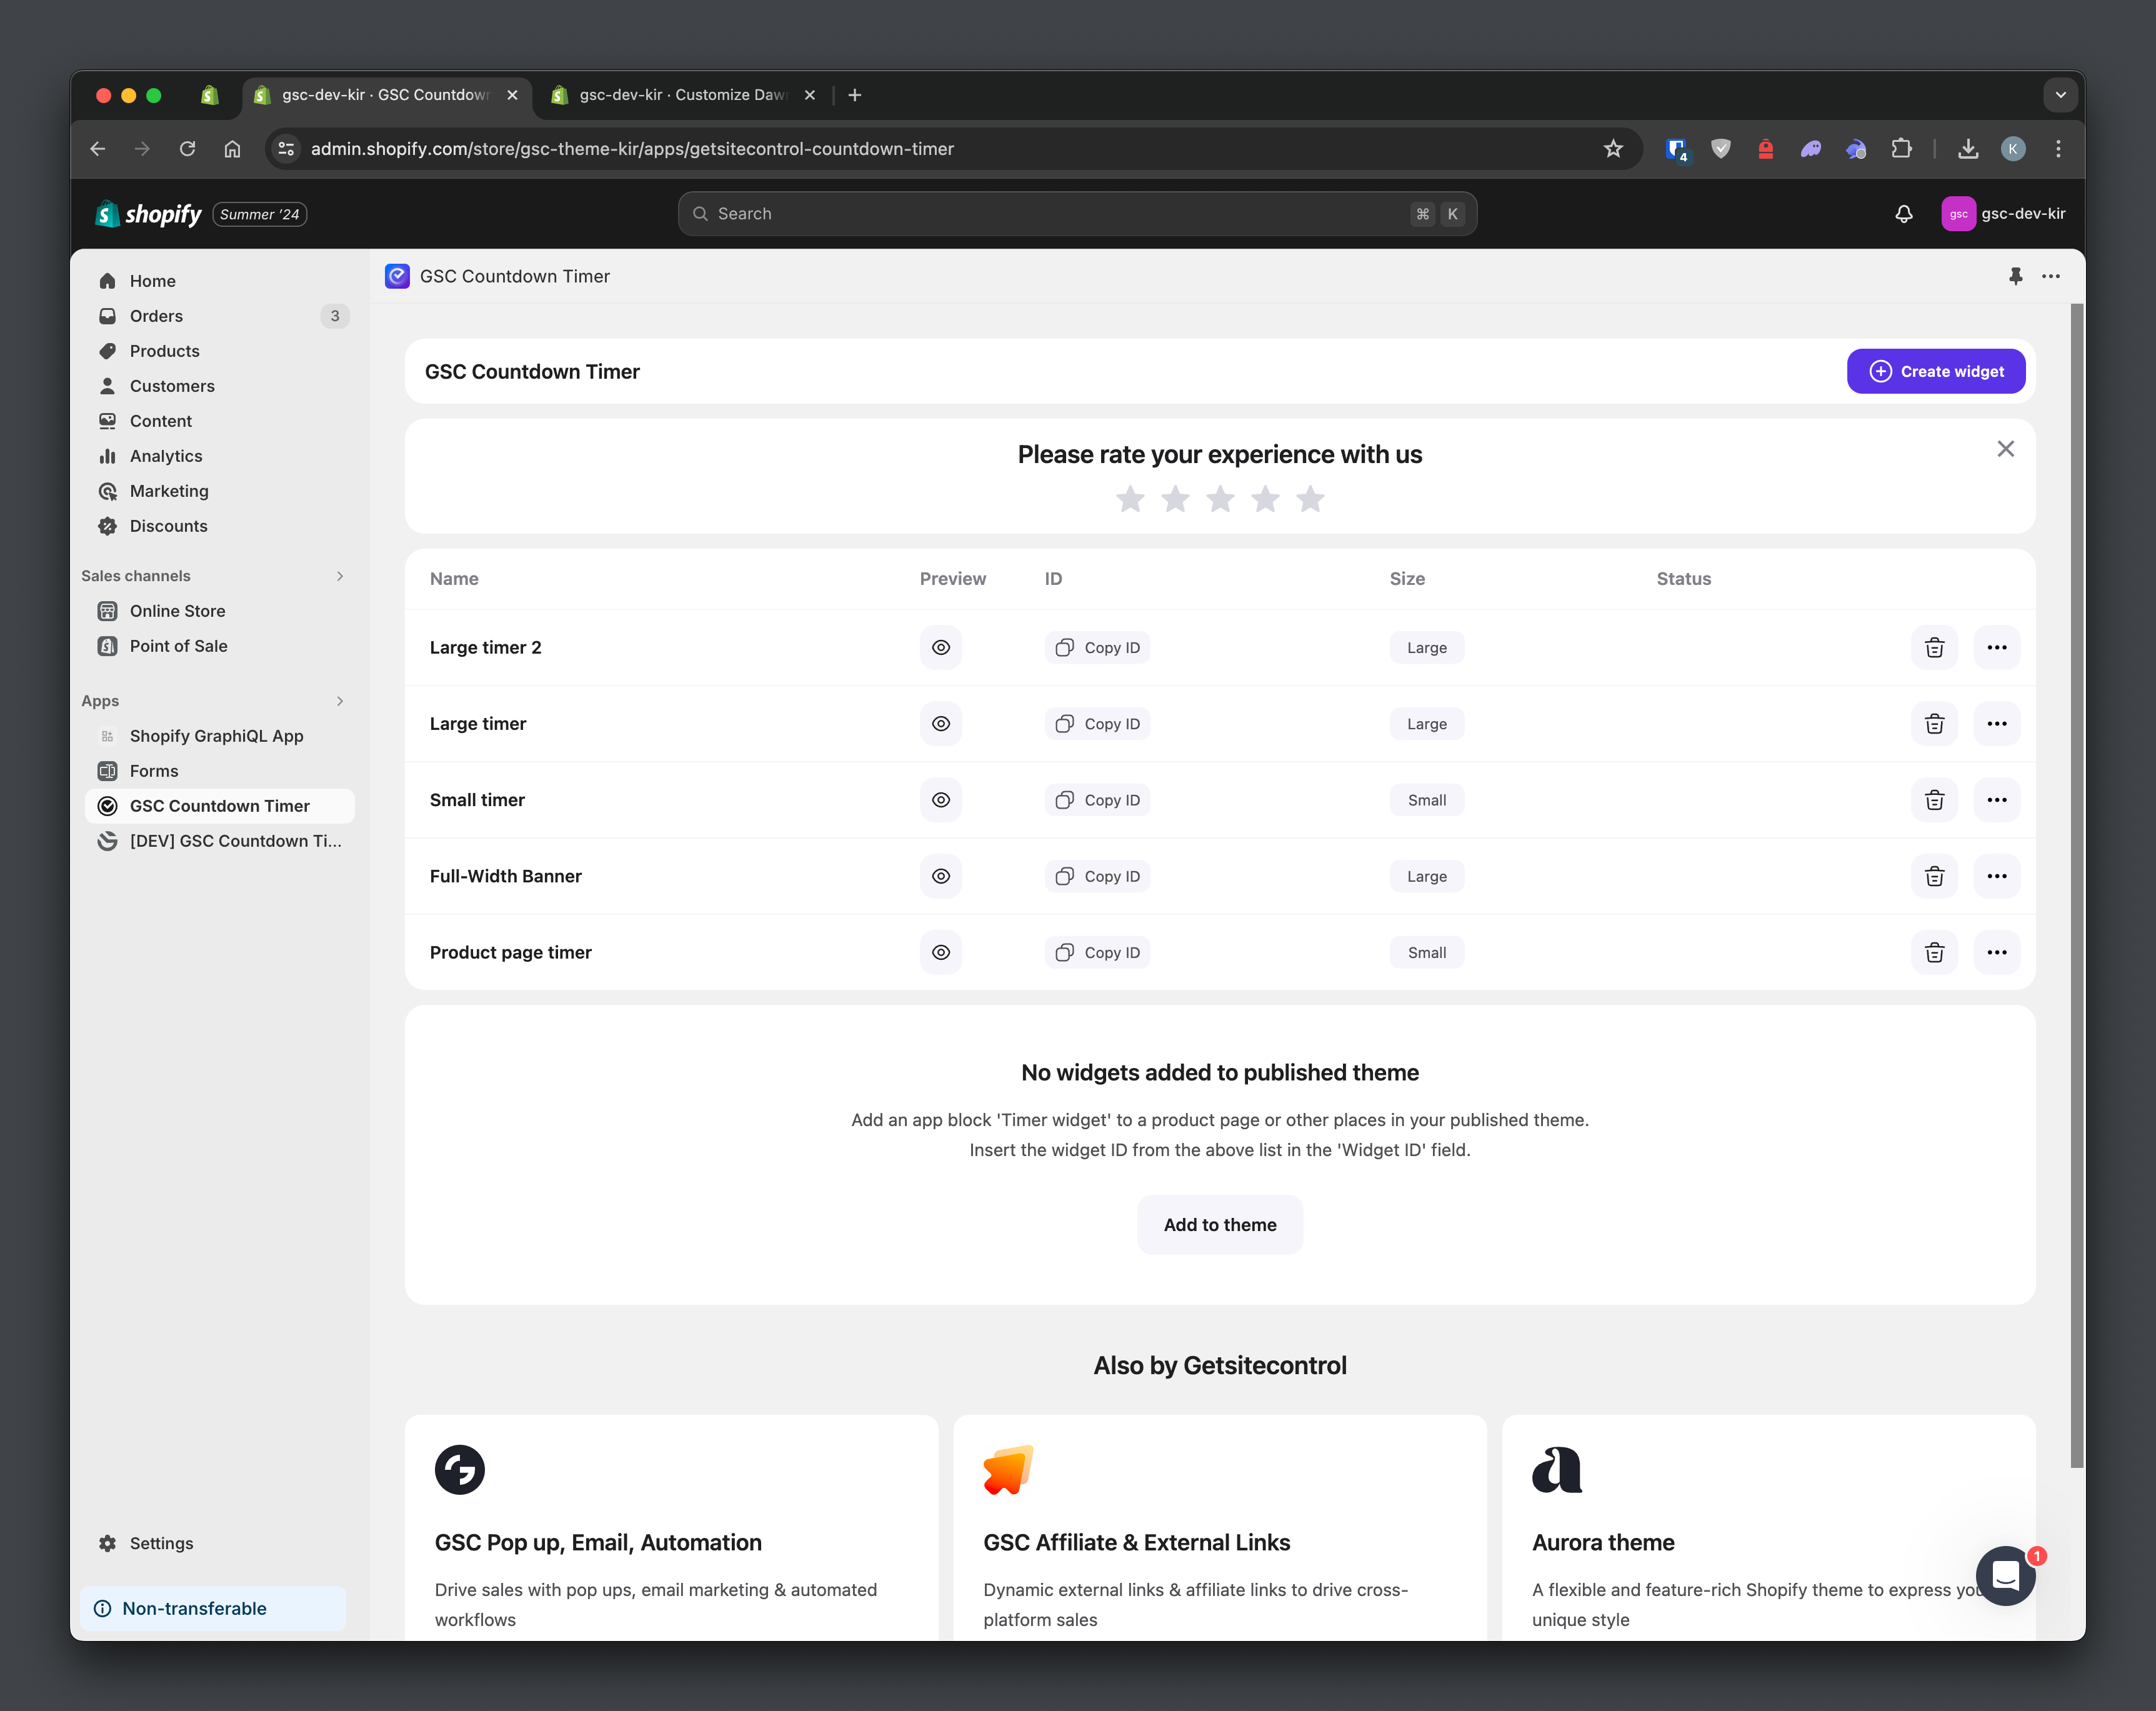Screen dimensions: 2156x1711
Task: Bookmark this page with star icon
Action: coord(1613,149)
